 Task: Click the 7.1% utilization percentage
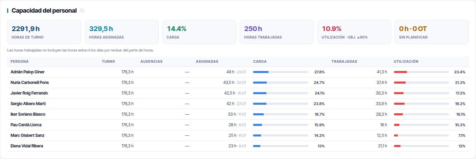coord(462,135)
